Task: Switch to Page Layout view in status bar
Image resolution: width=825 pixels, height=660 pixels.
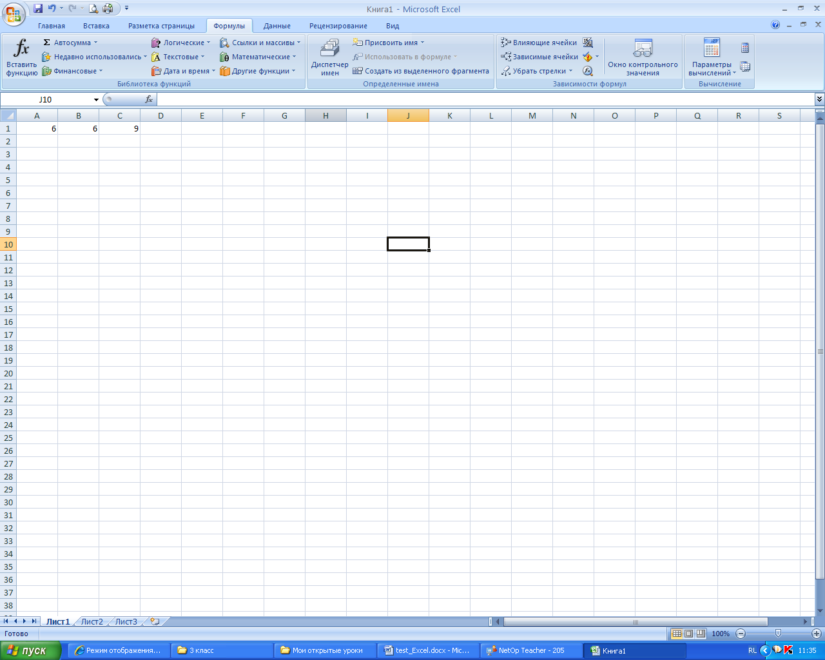Action: [688, 634]
